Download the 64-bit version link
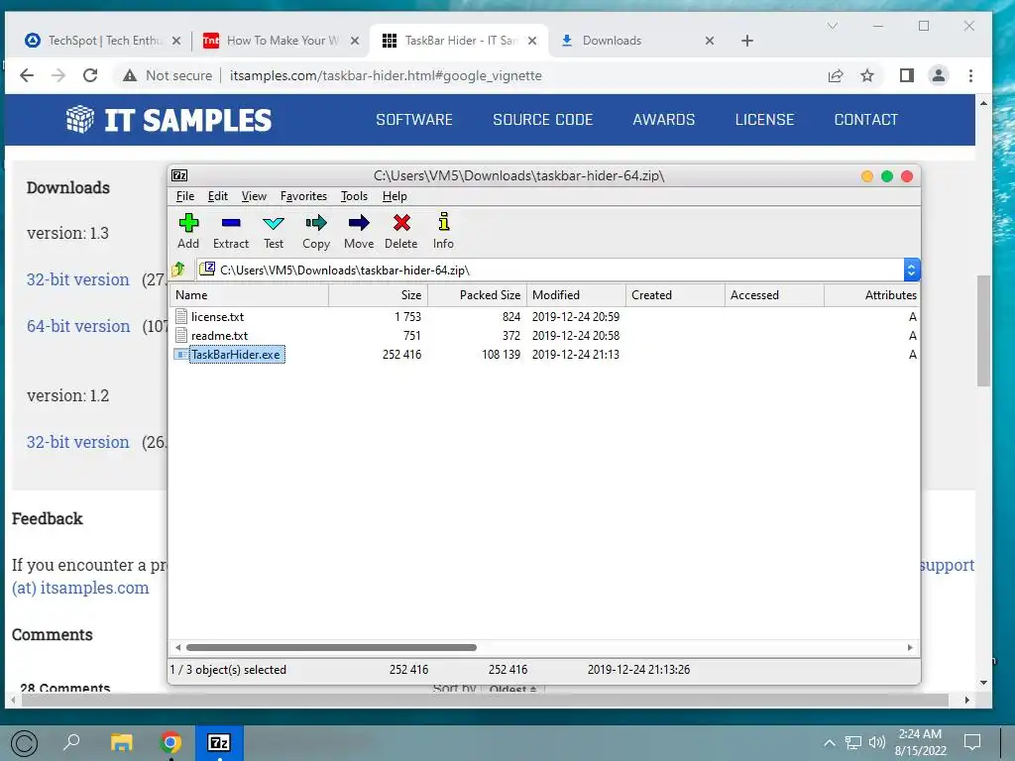Image resolution: width=1015 pixels, height=761 pixels. (78, 326)
